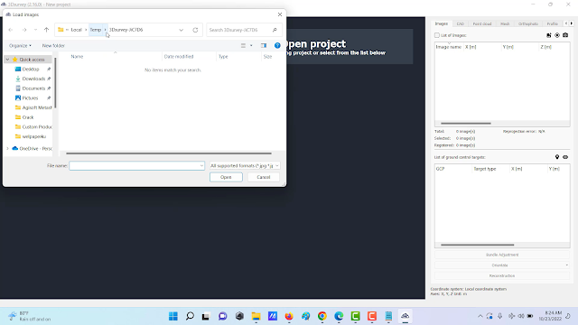Click the ground control targets table scrollbar
Viewport: 578px width, 325px height.
[478, 245]
